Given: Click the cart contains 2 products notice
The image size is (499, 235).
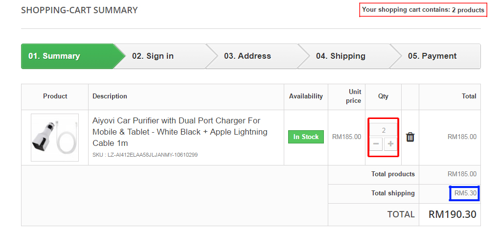Looking at the screenshot, I should point(423,10).
